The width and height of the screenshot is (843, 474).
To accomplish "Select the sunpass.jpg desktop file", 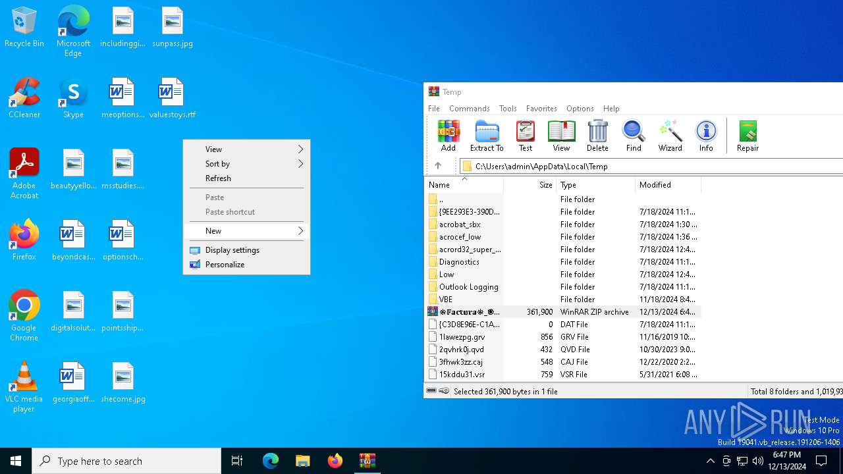I will (x=173, y=28).
